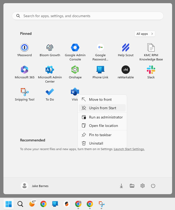The height and width of the screenshot is (210, 175).
Task: Open Settings gear in Start footer
Action: [143, 186]
